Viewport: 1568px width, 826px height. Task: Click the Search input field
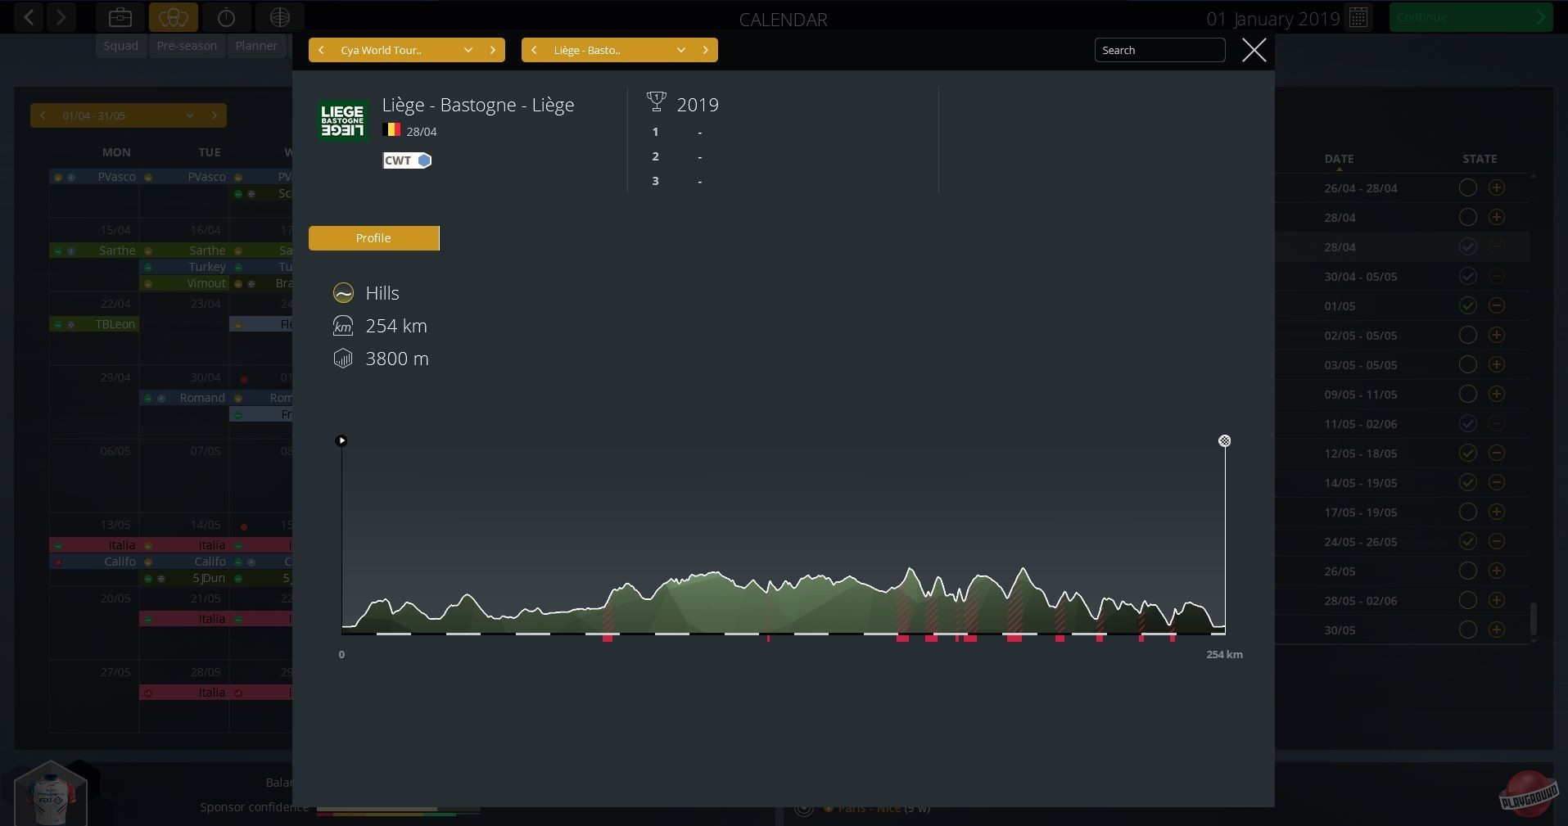click(x=1159, y=50)
